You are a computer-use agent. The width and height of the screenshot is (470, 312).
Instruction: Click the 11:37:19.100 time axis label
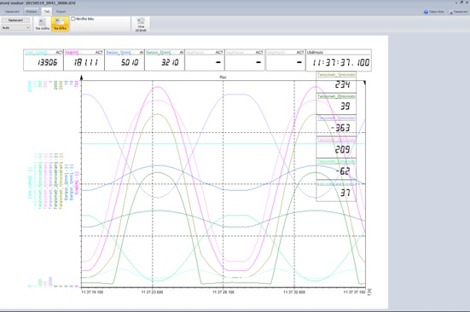pyautogui.click(x=92, y=292)
